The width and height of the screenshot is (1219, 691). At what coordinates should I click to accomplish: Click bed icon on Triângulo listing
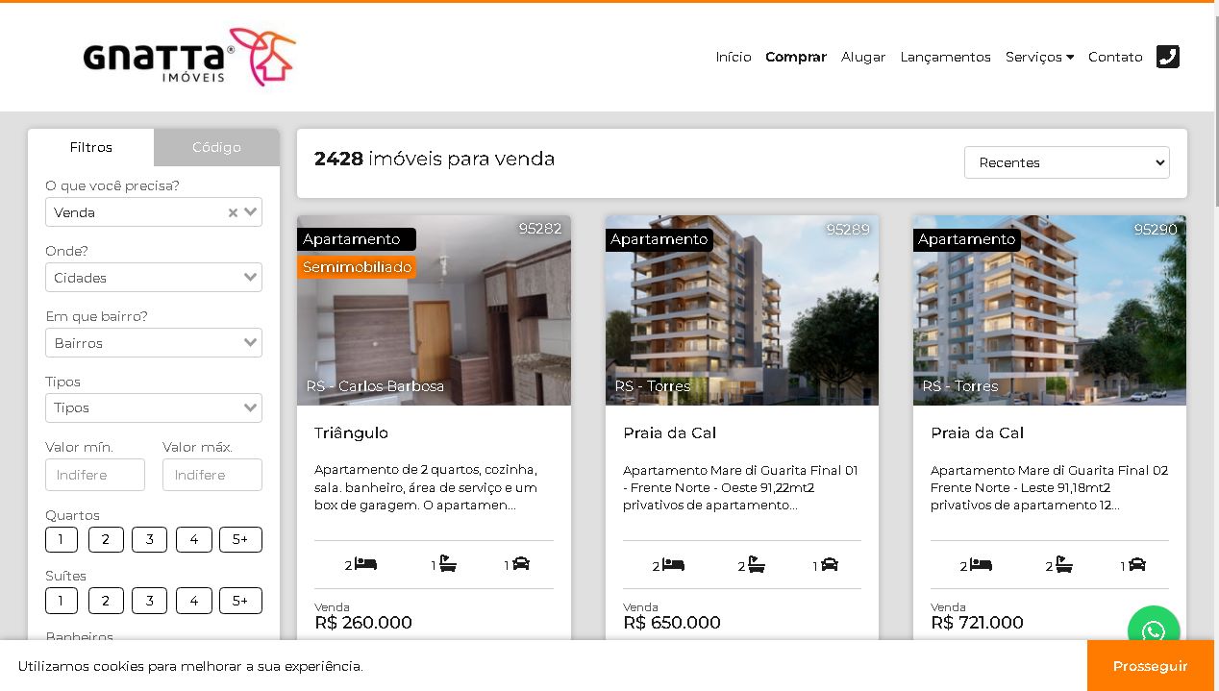[x=365, y=564]
